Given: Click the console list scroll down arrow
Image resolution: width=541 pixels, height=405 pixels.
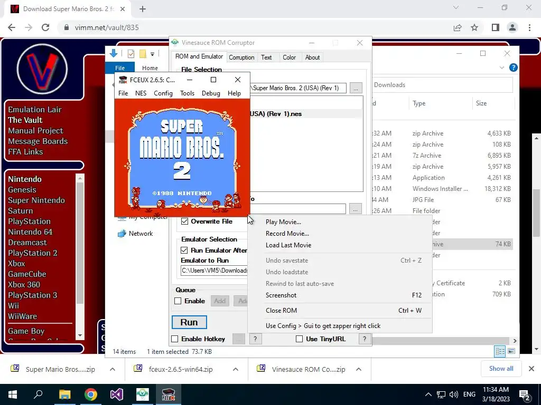Looking at the screenshot, I should click(80, 335).
